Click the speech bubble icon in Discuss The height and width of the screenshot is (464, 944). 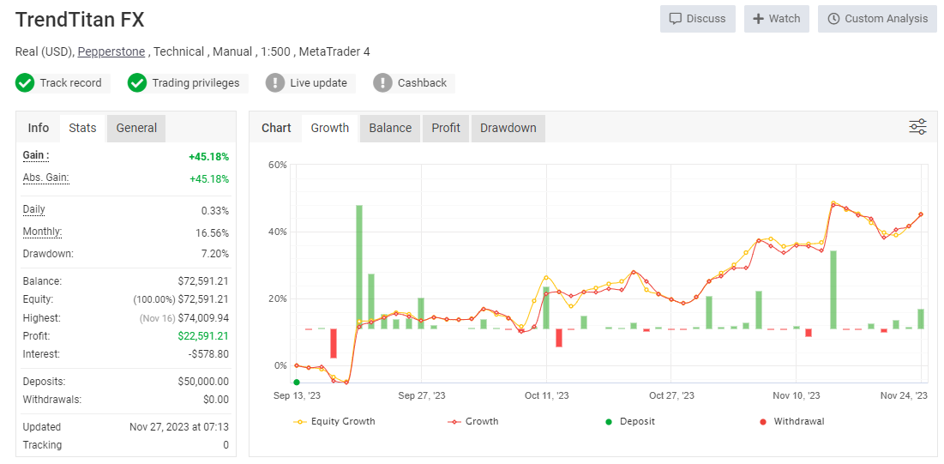(676, 19)
